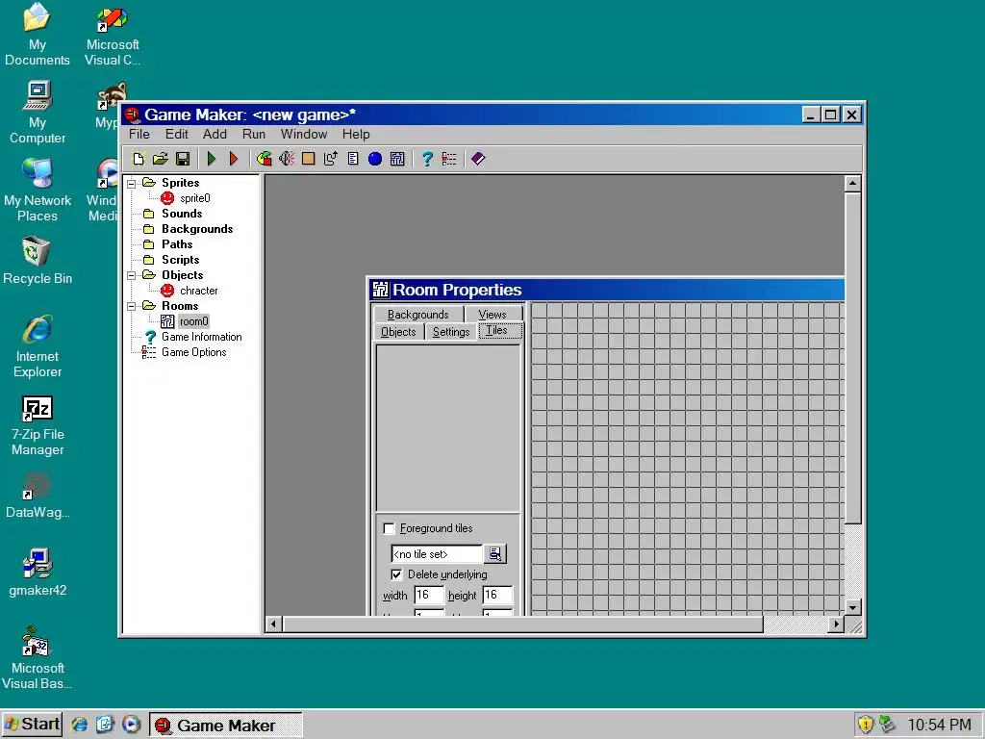Open Microsoft Visual C desktop icon
The height and width of the screenshot is (739, 985).
pyautogui.click(x=113, y=35)
